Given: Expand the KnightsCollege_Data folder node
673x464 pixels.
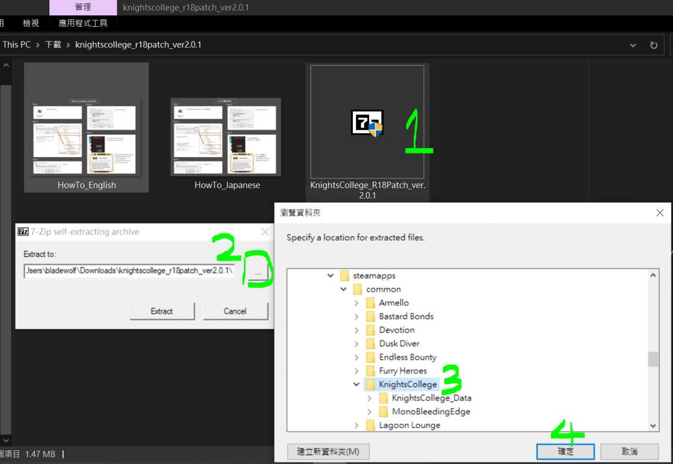Looking at the screenshot, I should [x=369, y=398].
